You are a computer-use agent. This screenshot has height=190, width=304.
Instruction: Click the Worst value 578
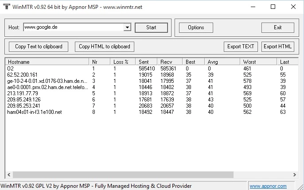point(247,81)
